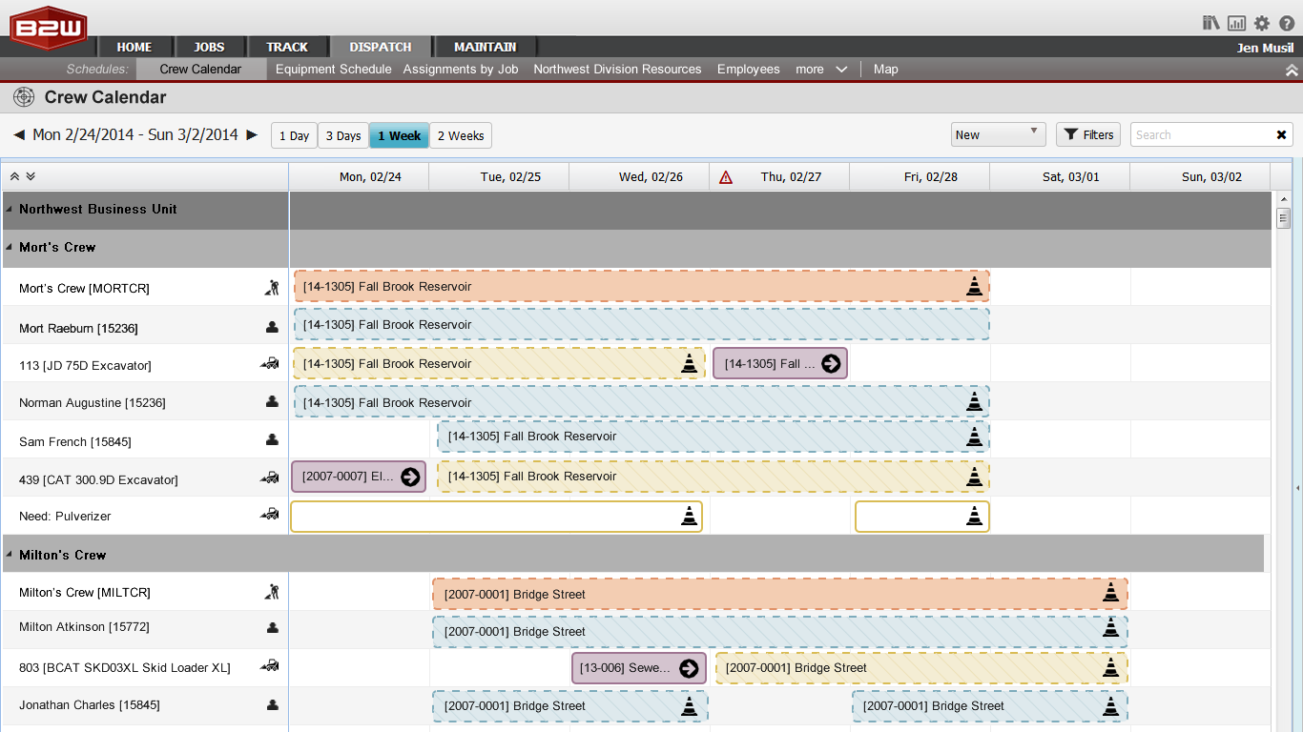This screenshot has height=732, width=1303.
Task: Click cone icon on Milton's Crew Bridge Street bar
Action: point(1110,593)
